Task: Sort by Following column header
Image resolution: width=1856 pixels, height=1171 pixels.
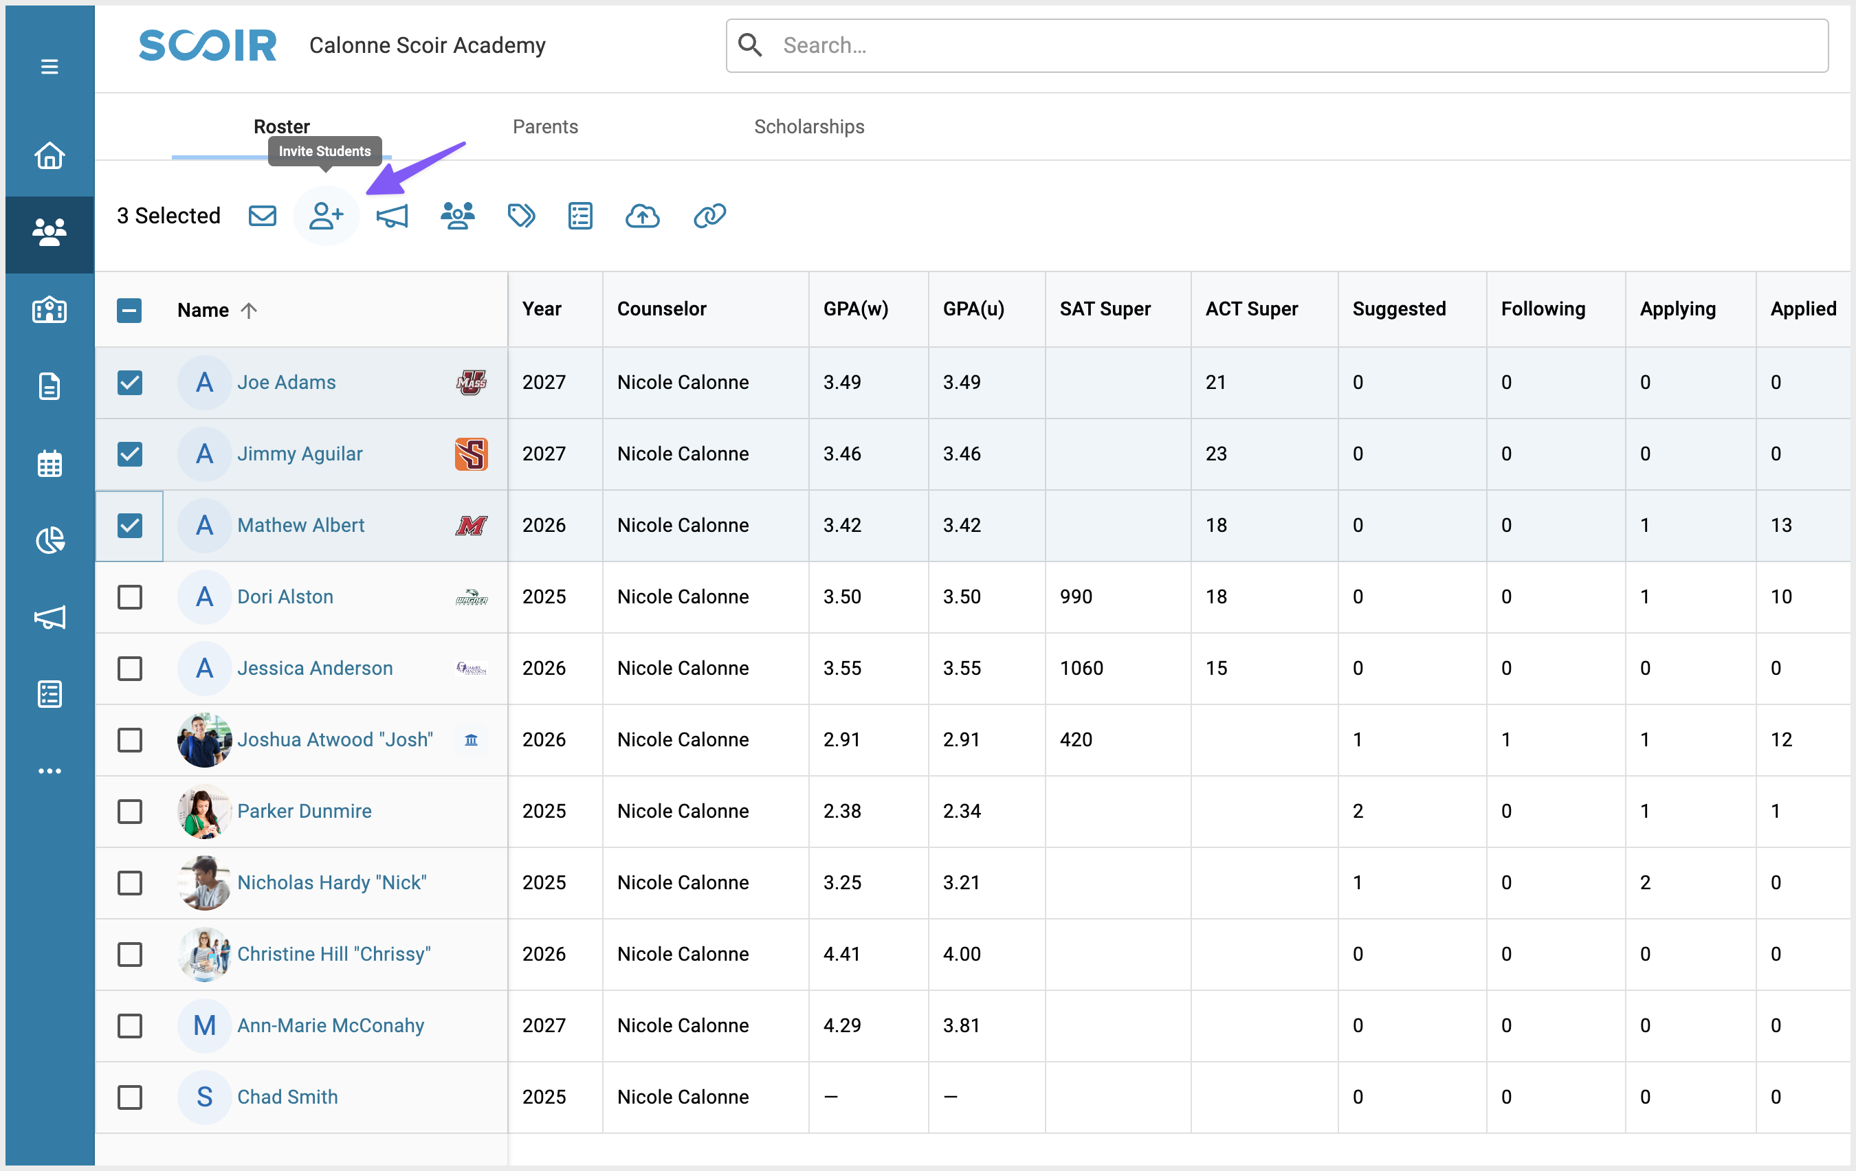Action: pyautogui.click(x=1543, y=309)
